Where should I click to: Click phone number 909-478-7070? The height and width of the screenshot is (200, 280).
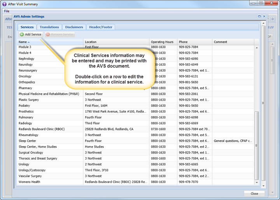[195, 182]
